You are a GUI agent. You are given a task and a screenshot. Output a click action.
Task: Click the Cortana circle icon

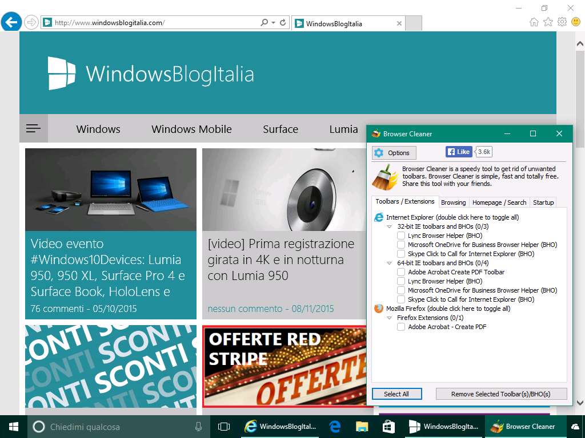[39, 427]
